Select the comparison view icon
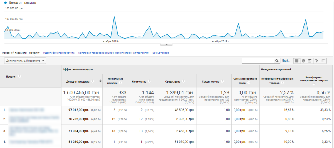 [x=317, y=61]
